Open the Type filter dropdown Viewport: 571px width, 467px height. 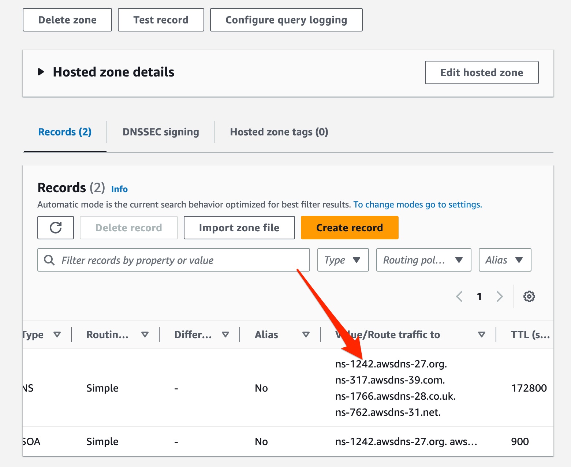[343, 260]
